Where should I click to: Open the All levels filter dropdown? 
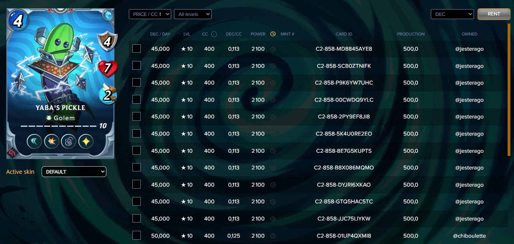point(193,14)
